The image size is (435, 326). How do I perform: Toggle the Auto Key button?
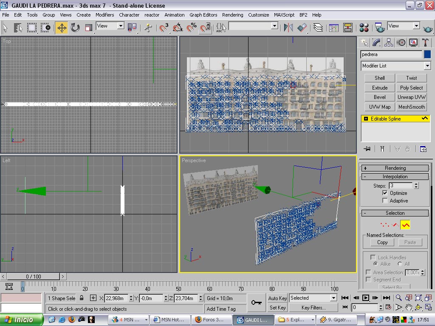pos(277,298)
